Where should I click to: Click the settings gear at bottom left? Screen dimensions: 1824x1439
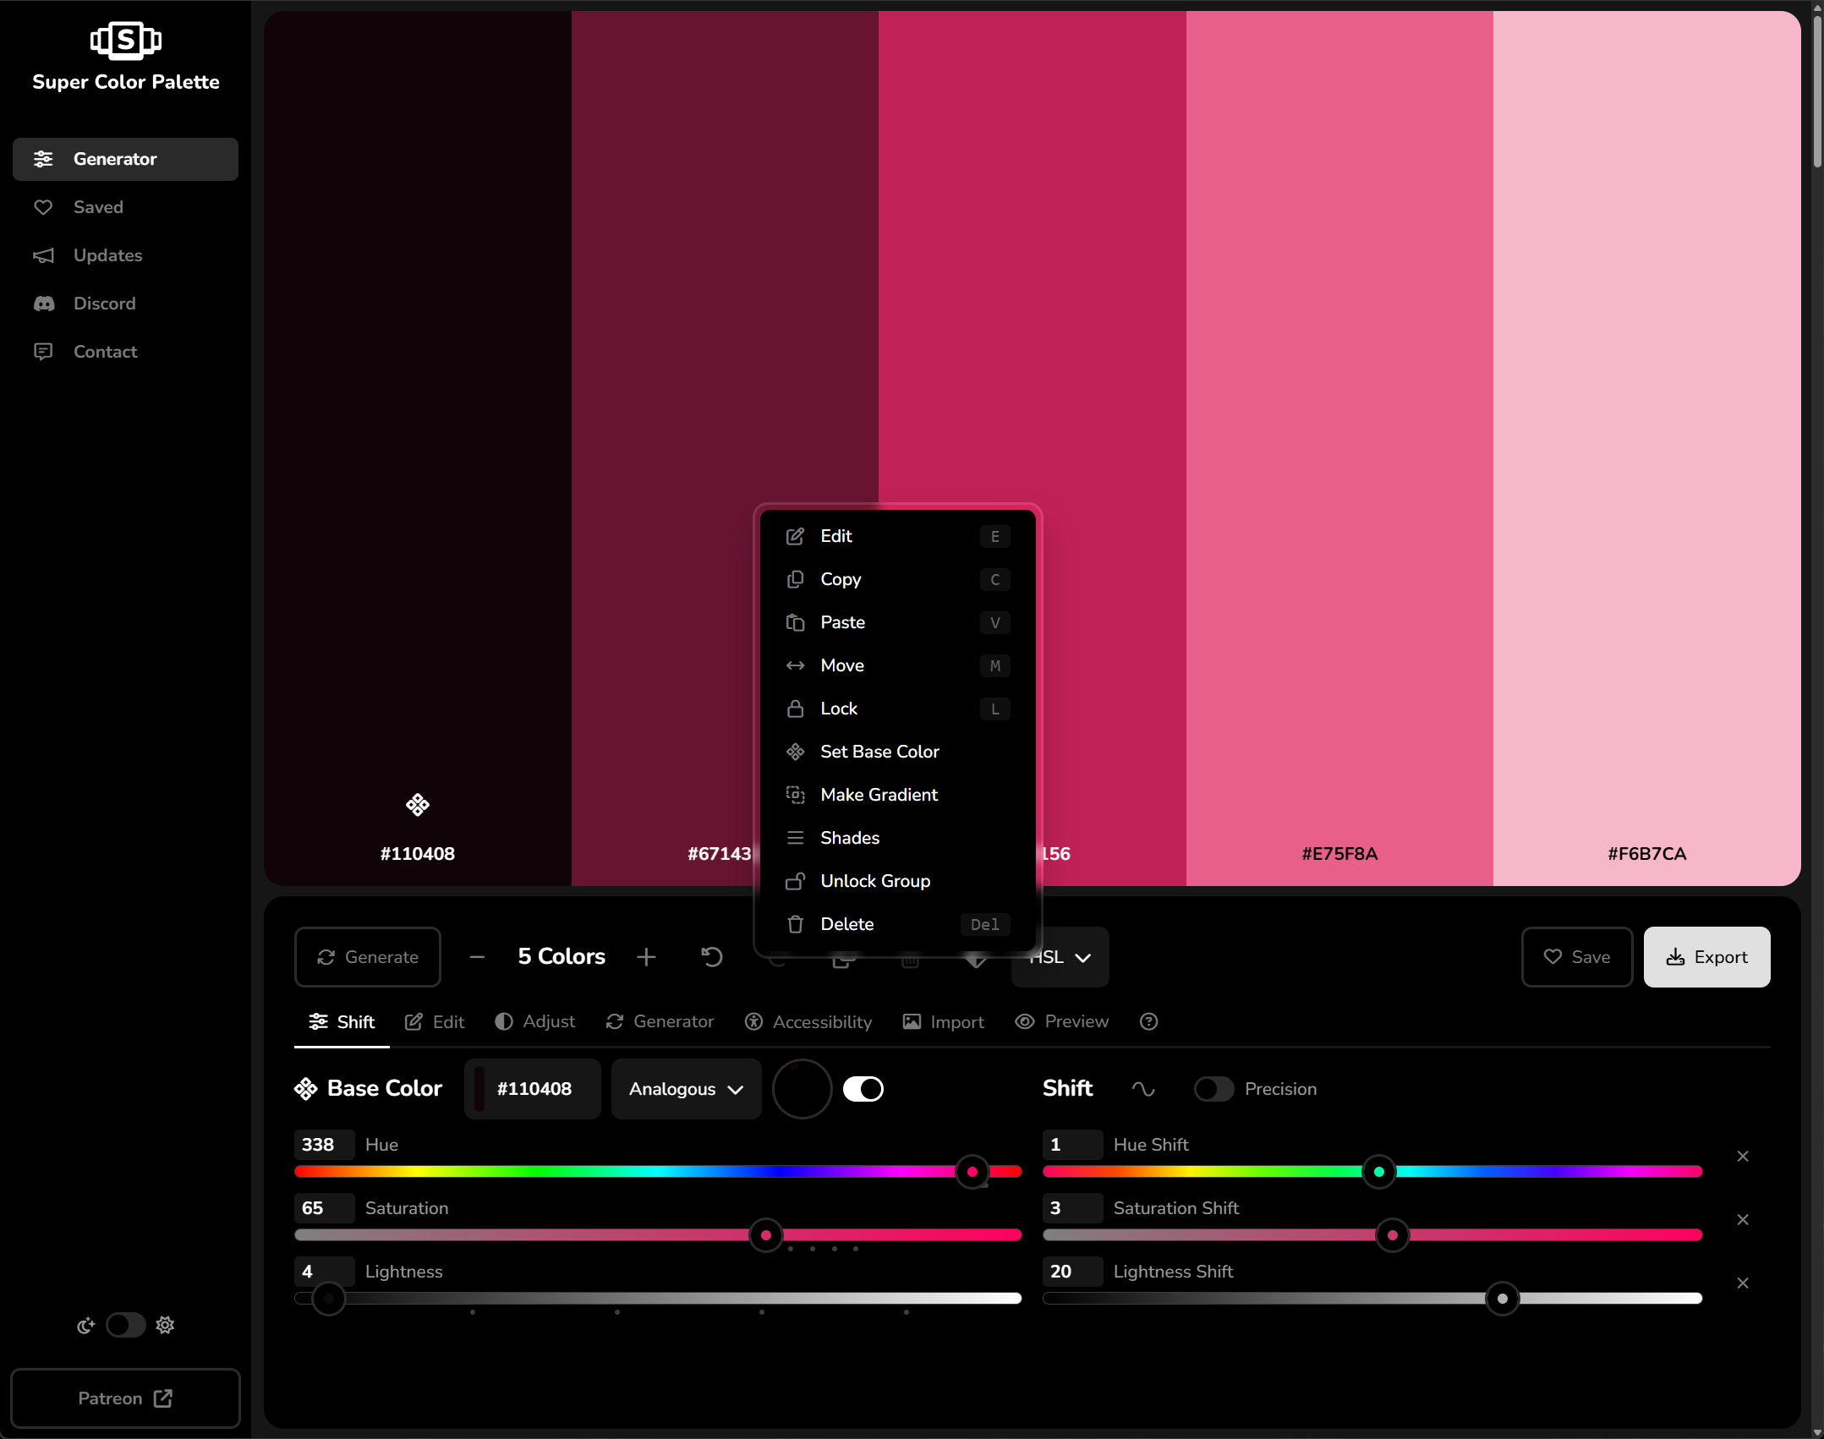click(164, 1325)
